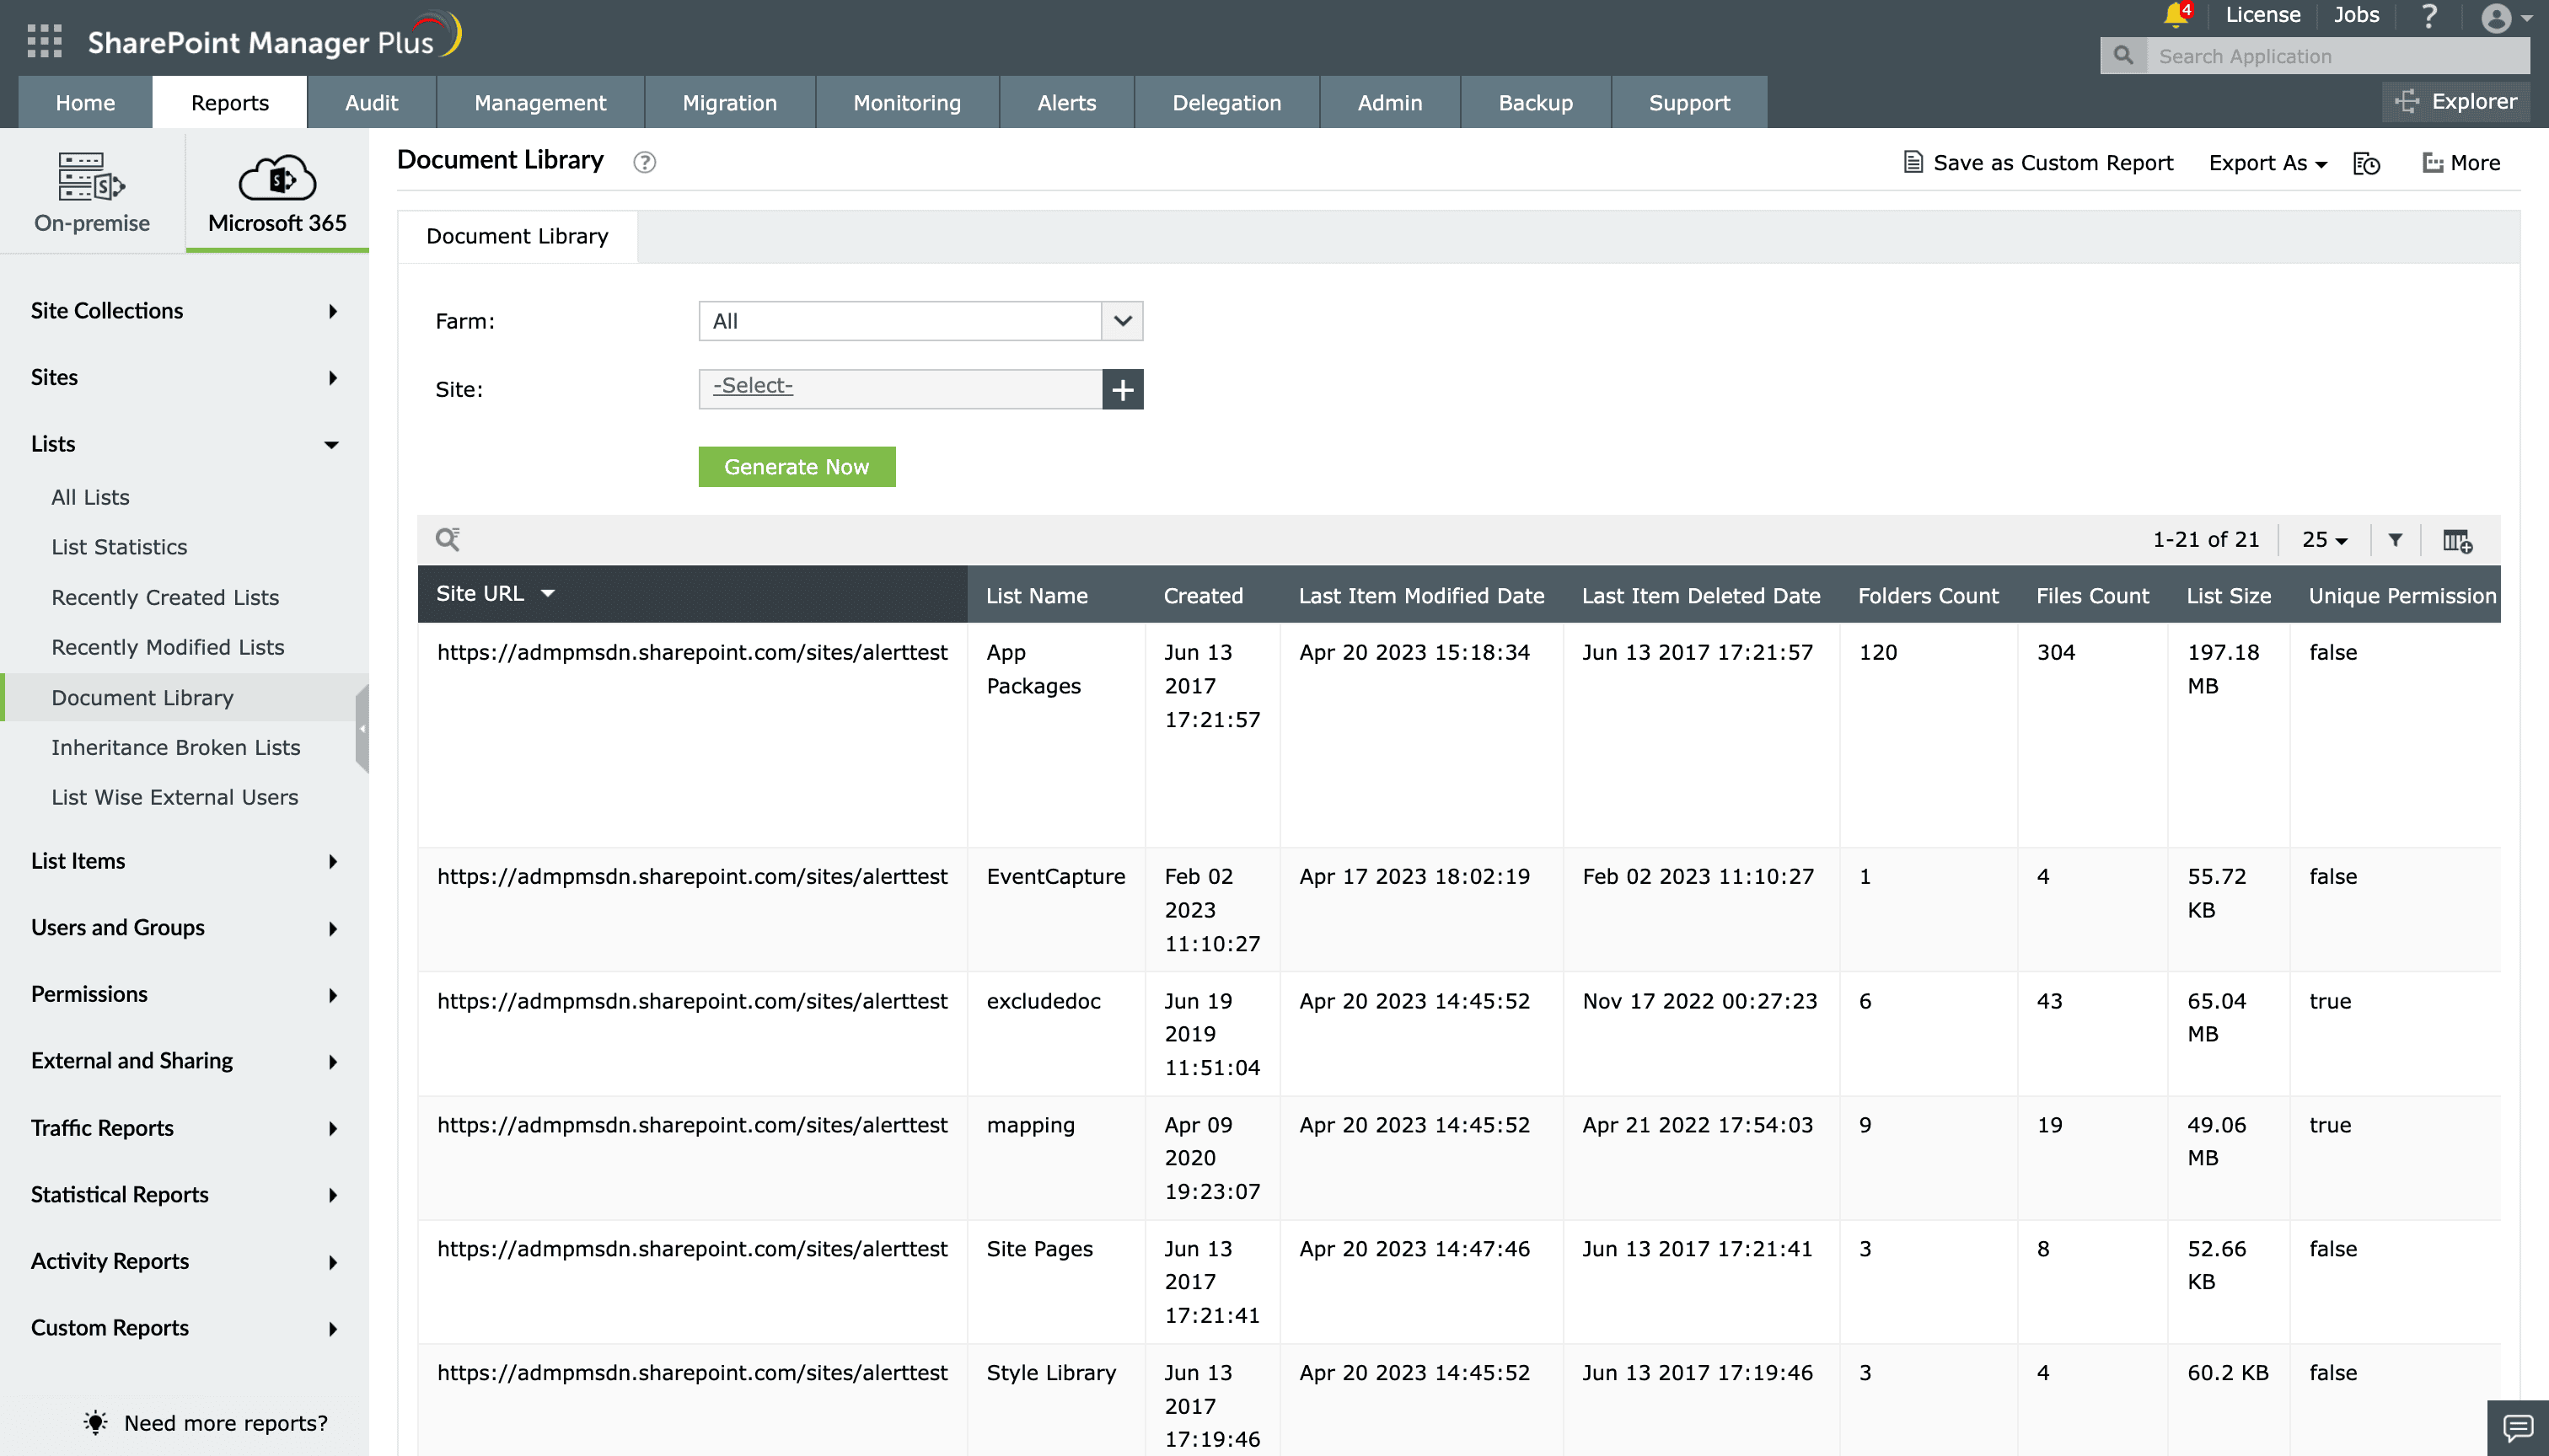Go to the Admin tab

click(x=1389, y=102)
